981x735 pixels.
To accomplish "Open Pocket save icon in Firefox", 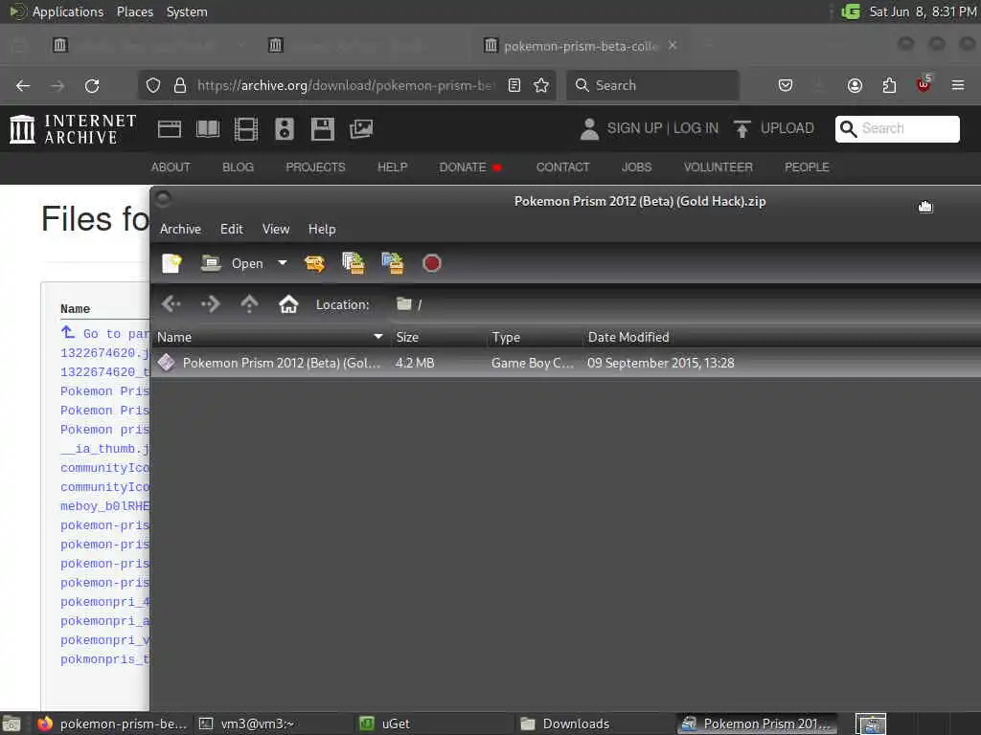I will click(786, 85).
